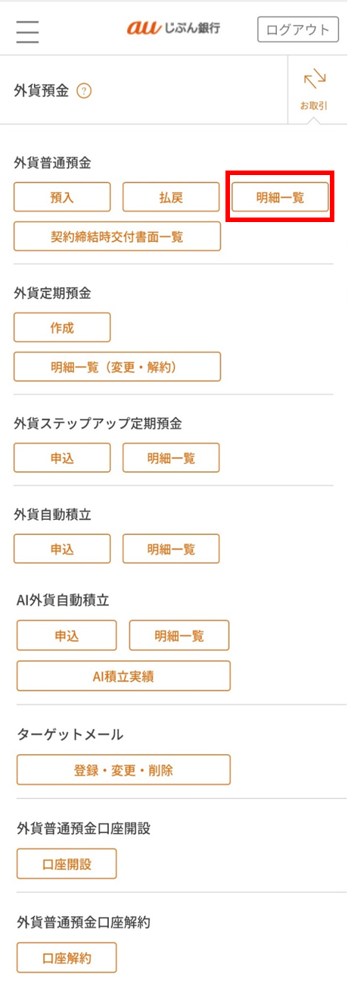The width and height of the screenshot is (348, 986).
Task: Select 払戻 under 外貨普通預金
Action: (x=171, y=197)
